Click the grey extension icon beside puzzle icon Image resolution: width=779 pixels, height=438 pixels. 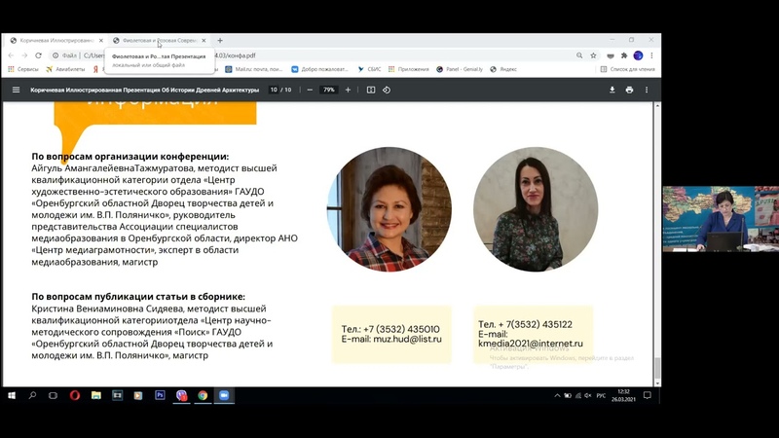pyautogui.click(x=611, y=55)
